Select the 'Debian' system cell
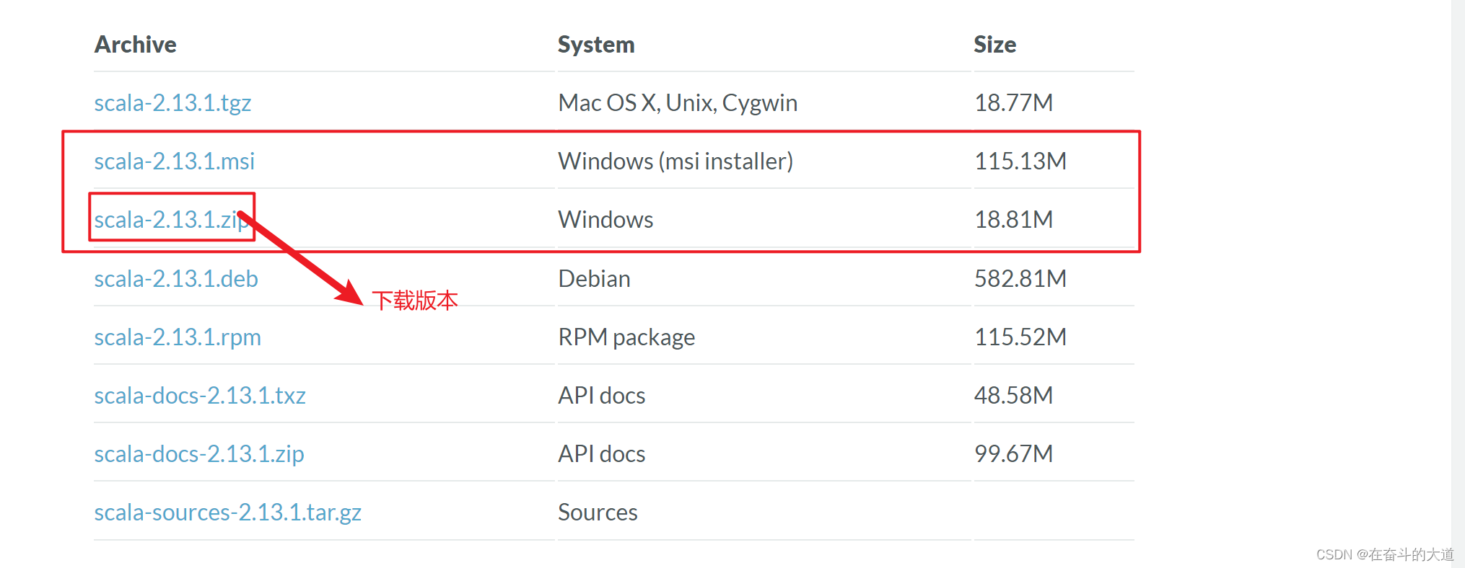1465x568 pixels. [594, 279]
